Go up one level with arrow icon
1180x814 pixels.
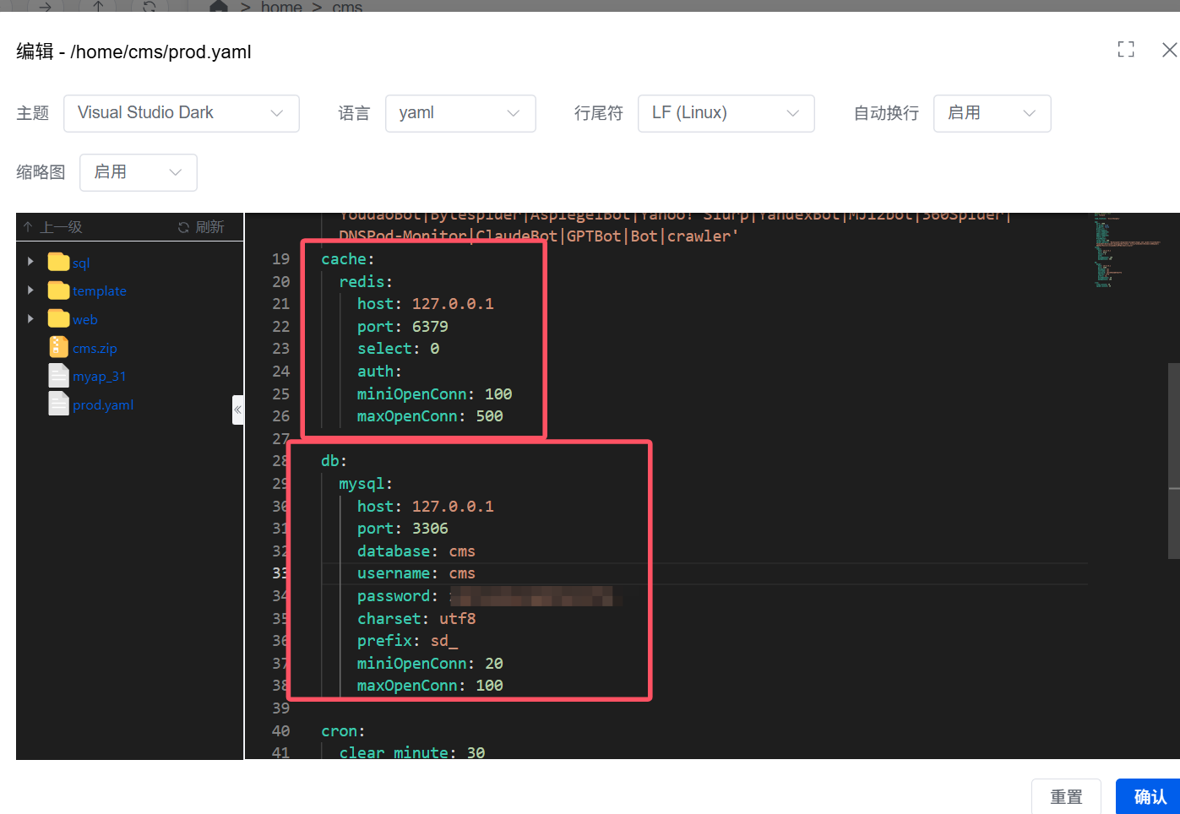[28, 227]
